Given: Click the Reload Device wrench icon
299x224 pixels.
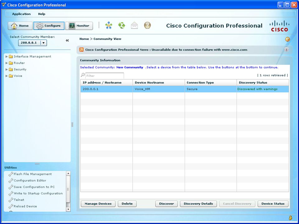Looking at the screenshot, I should point(11,206).
